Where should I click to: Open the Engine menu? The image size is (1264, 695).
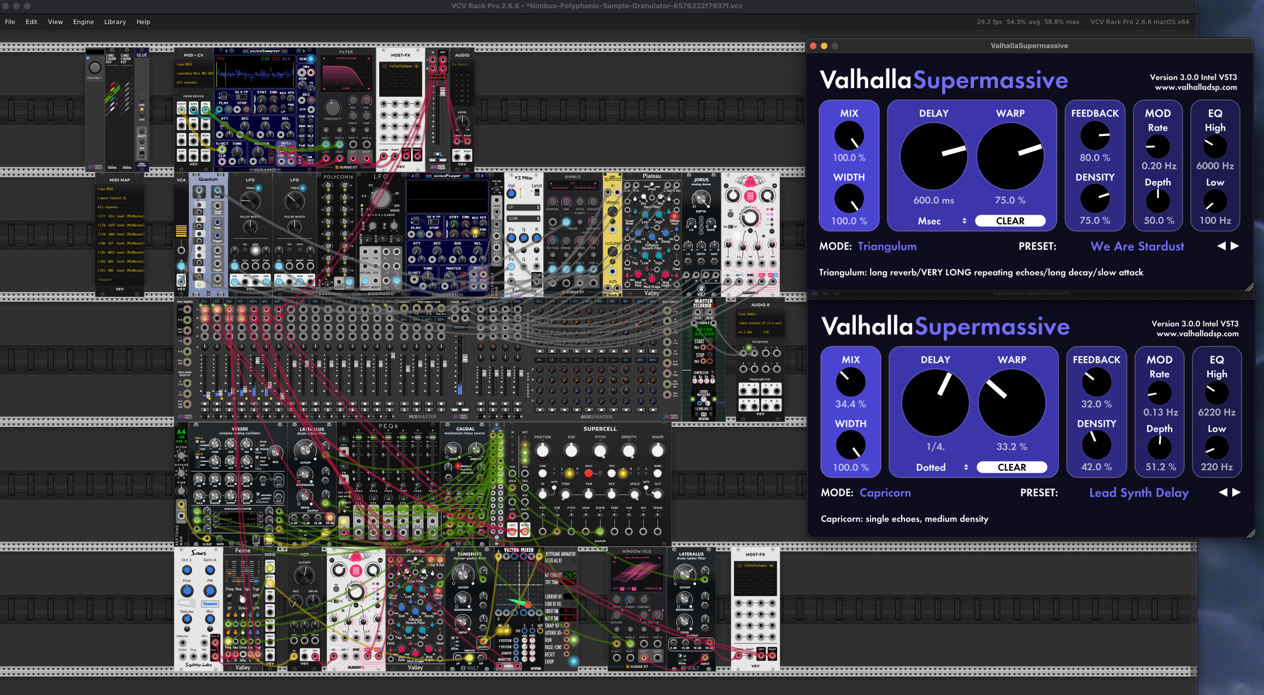point(84,22)
